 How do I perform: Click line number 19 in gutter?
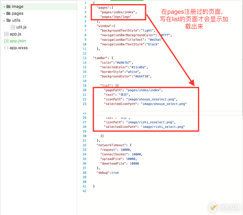point(85,86)
